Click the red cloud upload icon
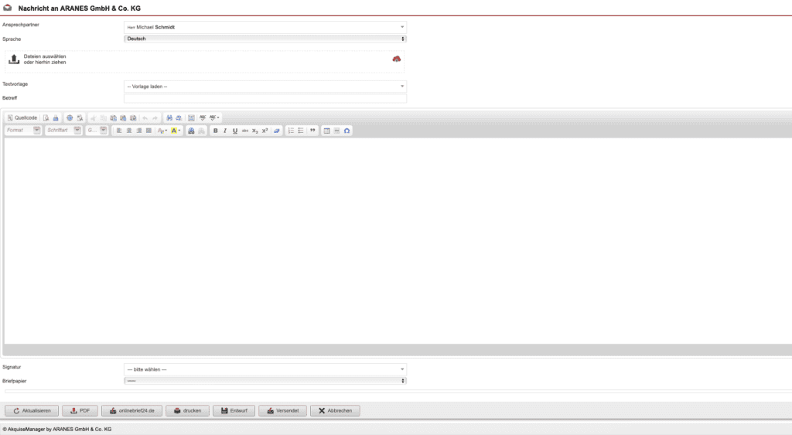 click(x=397, y=59)
